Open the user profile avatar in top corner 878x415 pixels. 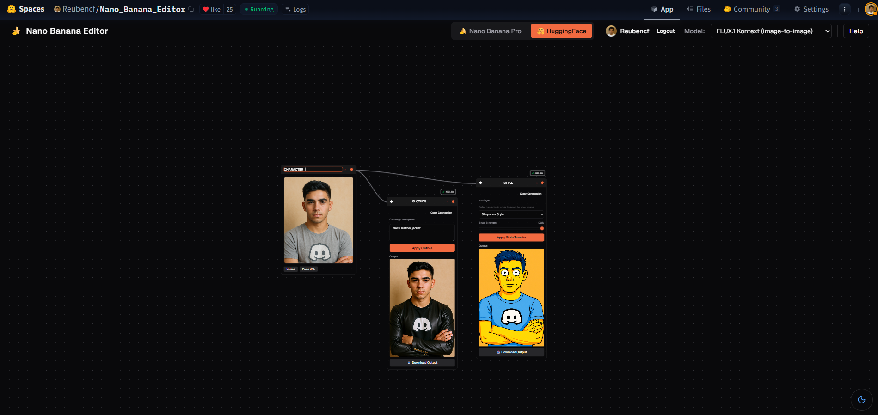[871, 9]
